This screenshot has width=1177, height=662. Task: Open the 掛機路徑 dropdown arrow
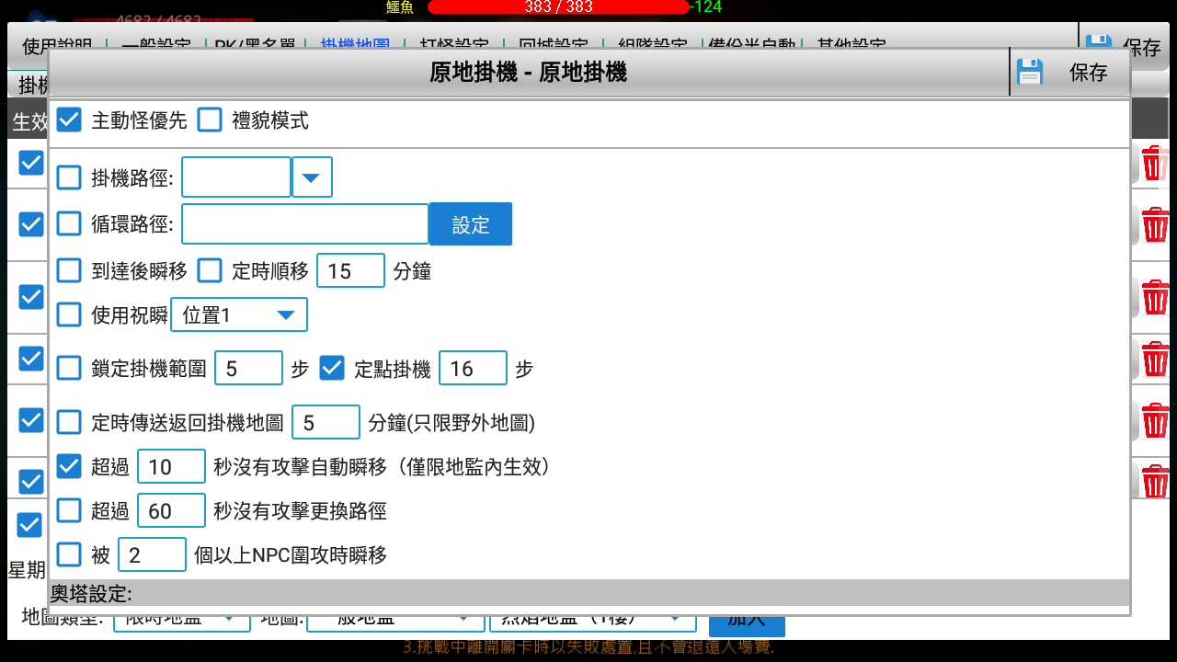pyautogui.click(x=312, y=177)
